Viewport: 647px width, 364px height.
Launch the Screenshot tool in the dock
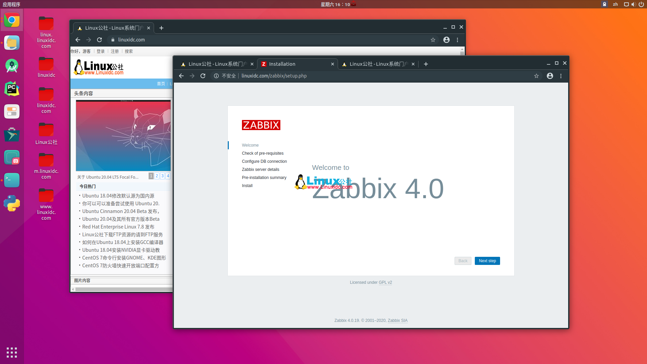pos(12,157)
